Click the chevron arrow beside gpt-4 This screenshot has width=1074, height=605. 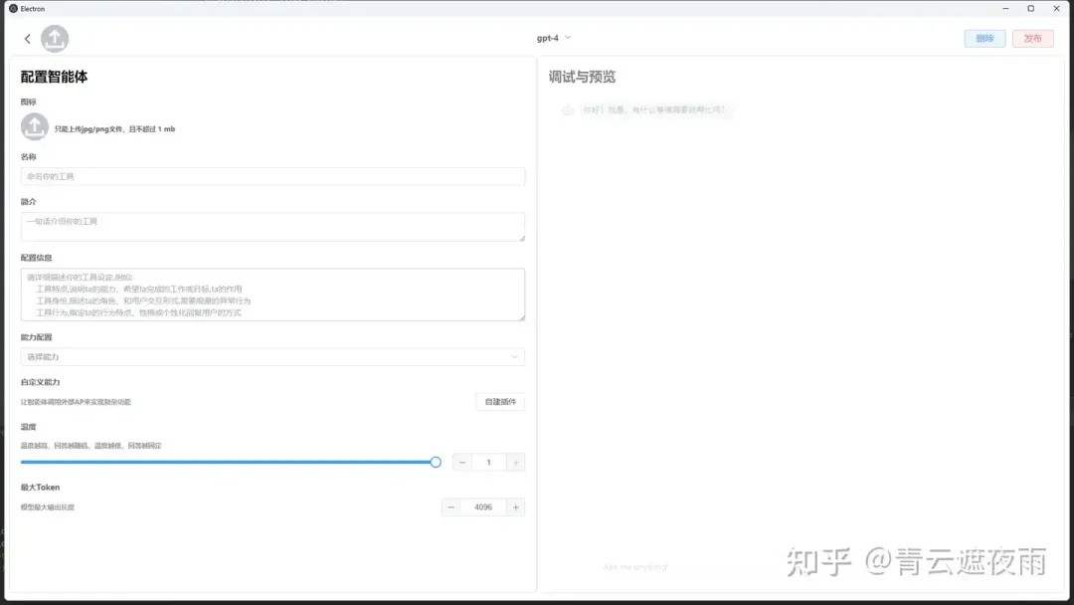tap(568, 38)
